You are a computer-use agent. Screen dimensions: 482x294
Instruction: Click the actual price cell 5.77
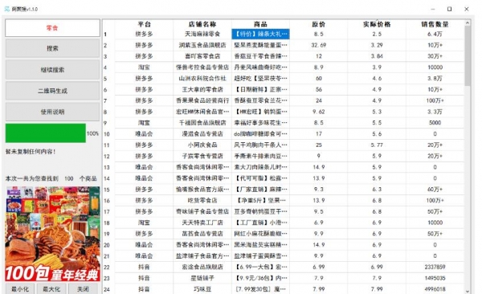[377, 145]
